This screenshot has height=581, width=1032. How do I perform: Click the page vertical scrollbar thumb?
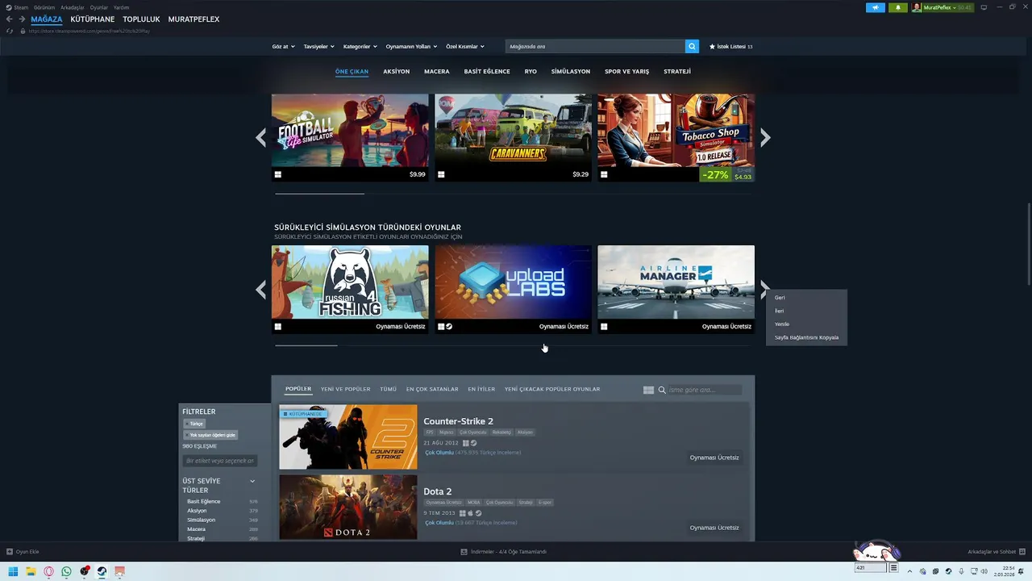tap(1028, 244)
